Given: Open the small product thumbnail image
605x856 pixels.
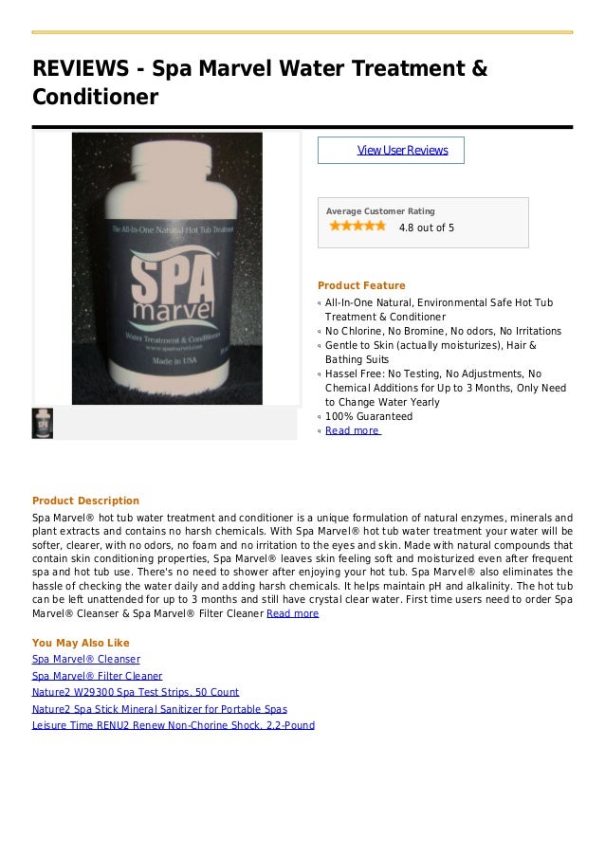Looking at the screenshot, I should coord(42,423).
